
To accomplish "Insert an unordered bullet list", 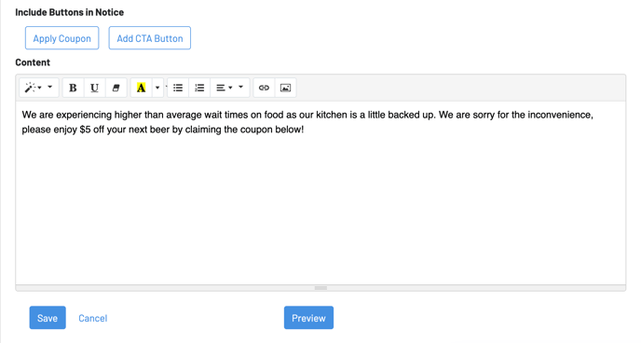I will tap(178, 88).
